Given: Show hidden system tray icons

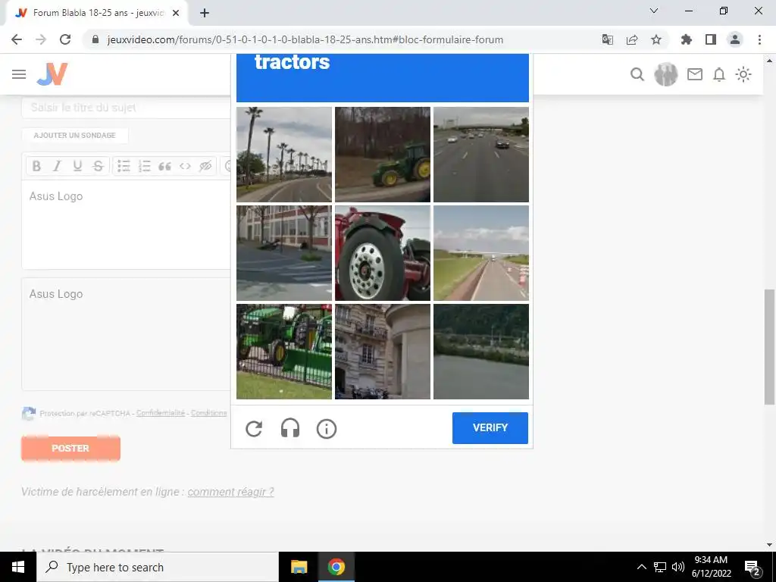Looking at the screenshot, I should click(x=641, y=567).
